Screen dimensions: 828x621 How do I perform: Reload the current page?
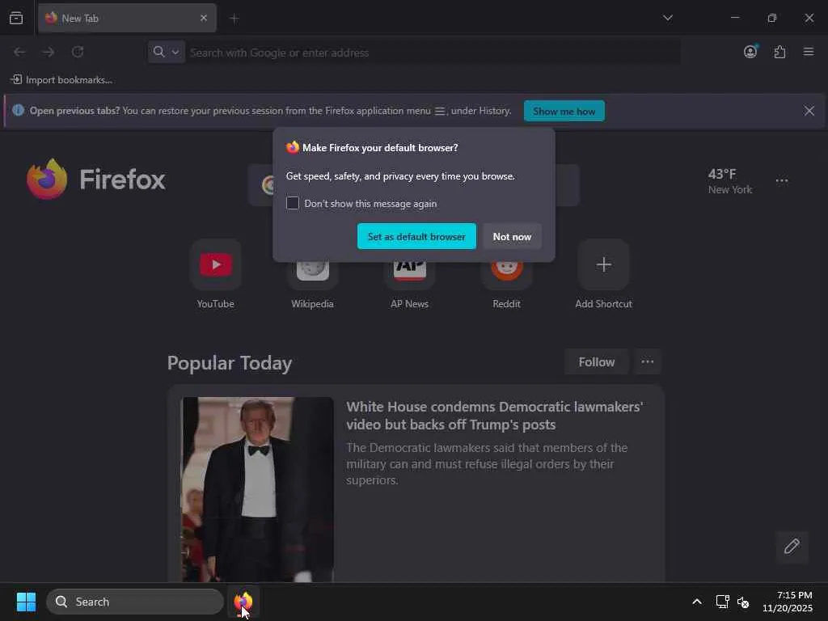pyautogui.click(x=78, y=52)
